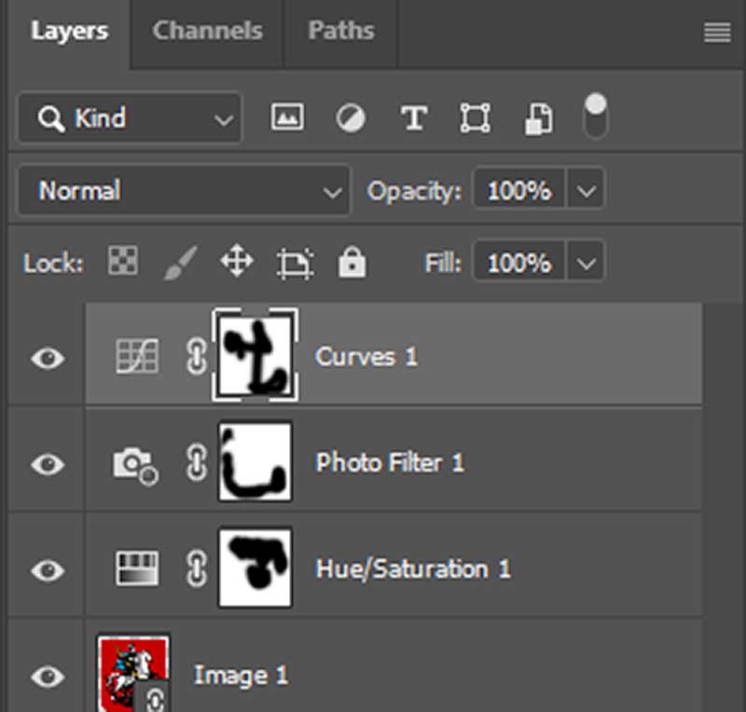Hide the Photo Filter 1 layer

click(46, 463)
